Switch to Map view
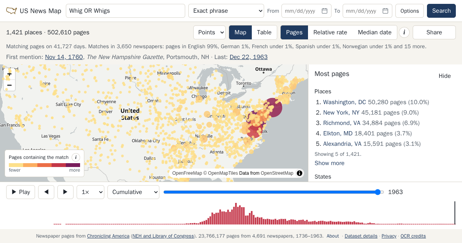Image resolution: width=462 pixels, height=243 pixels. point(240,32)
